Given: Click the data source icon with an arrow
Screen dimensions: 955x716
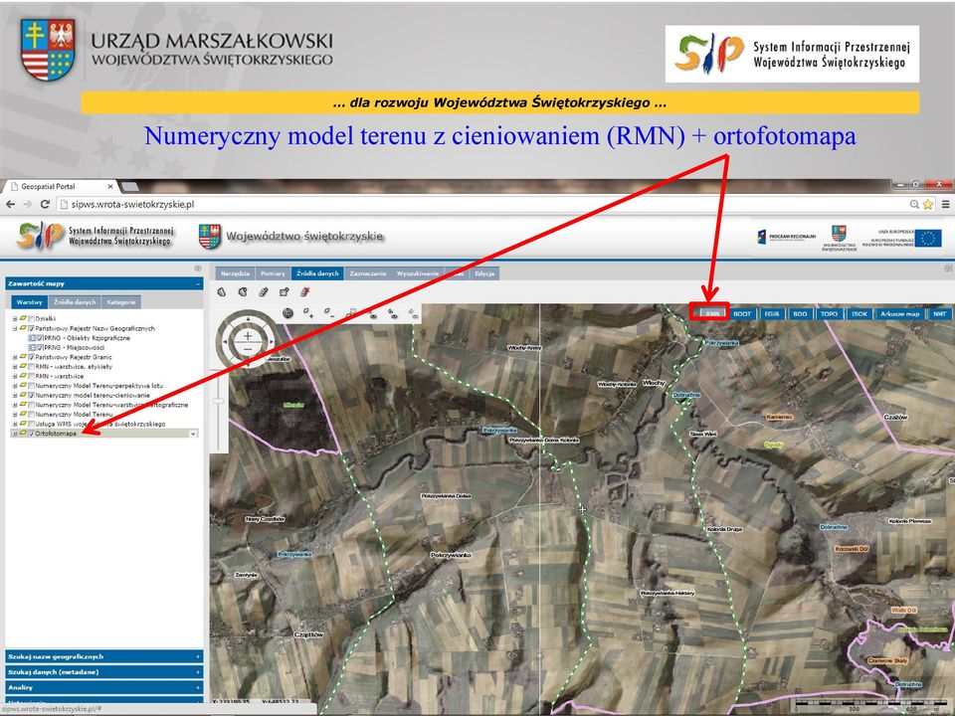Looking at the screenshot, I should click(284, 292).
